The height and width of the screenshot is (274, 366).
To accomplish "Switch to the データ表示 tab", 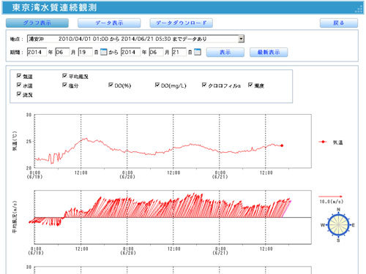I will pos(109,23).
